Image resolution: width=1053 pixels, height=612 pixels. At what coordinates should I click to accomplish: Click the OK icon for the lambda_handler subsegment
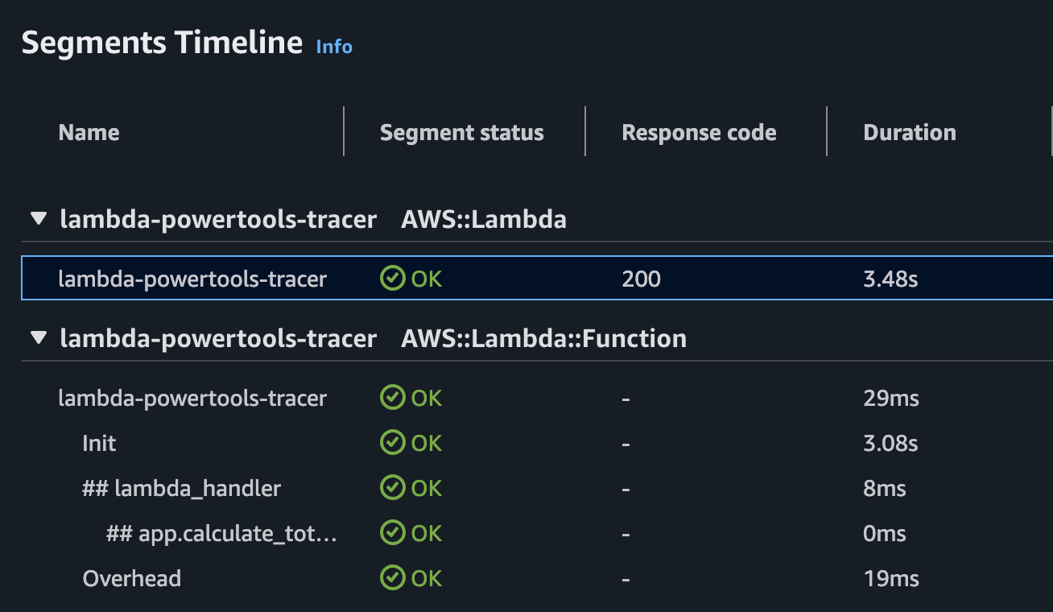coord(393,487)
